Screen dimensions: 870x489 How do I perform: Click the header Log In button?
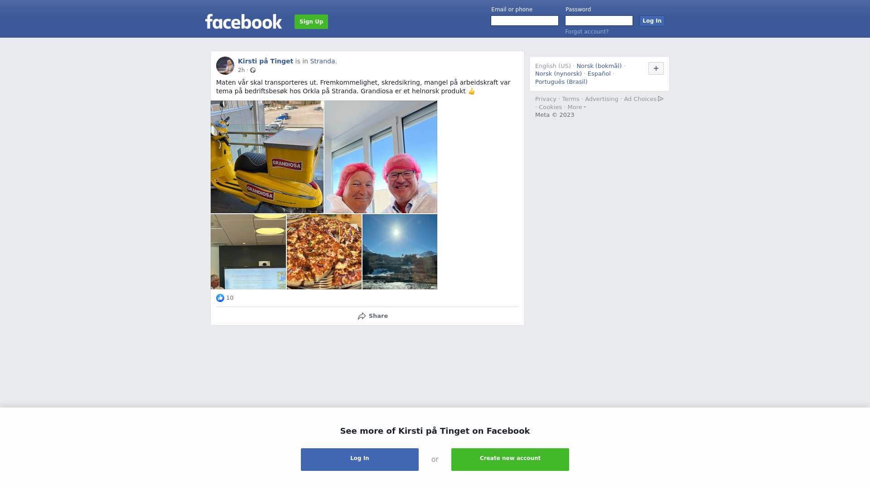coord(652,21)
